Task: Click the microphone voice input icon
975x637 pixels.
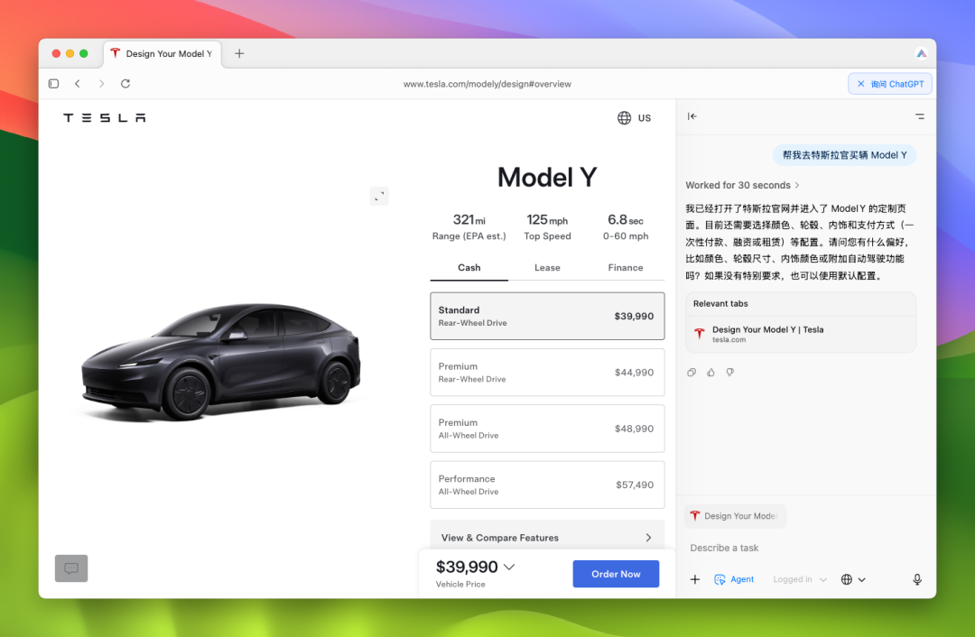Action: click(917, 579)
